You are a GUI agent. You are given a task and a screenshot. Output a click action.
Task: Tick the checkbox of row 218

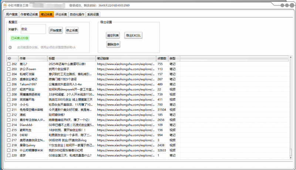pos(9,145)
